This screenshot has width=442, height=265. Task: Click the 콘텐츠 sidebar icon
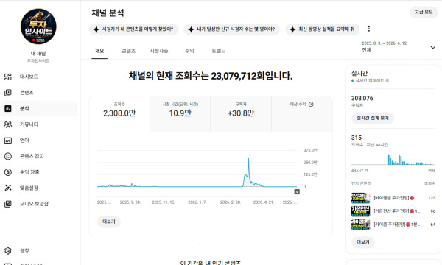8,92
